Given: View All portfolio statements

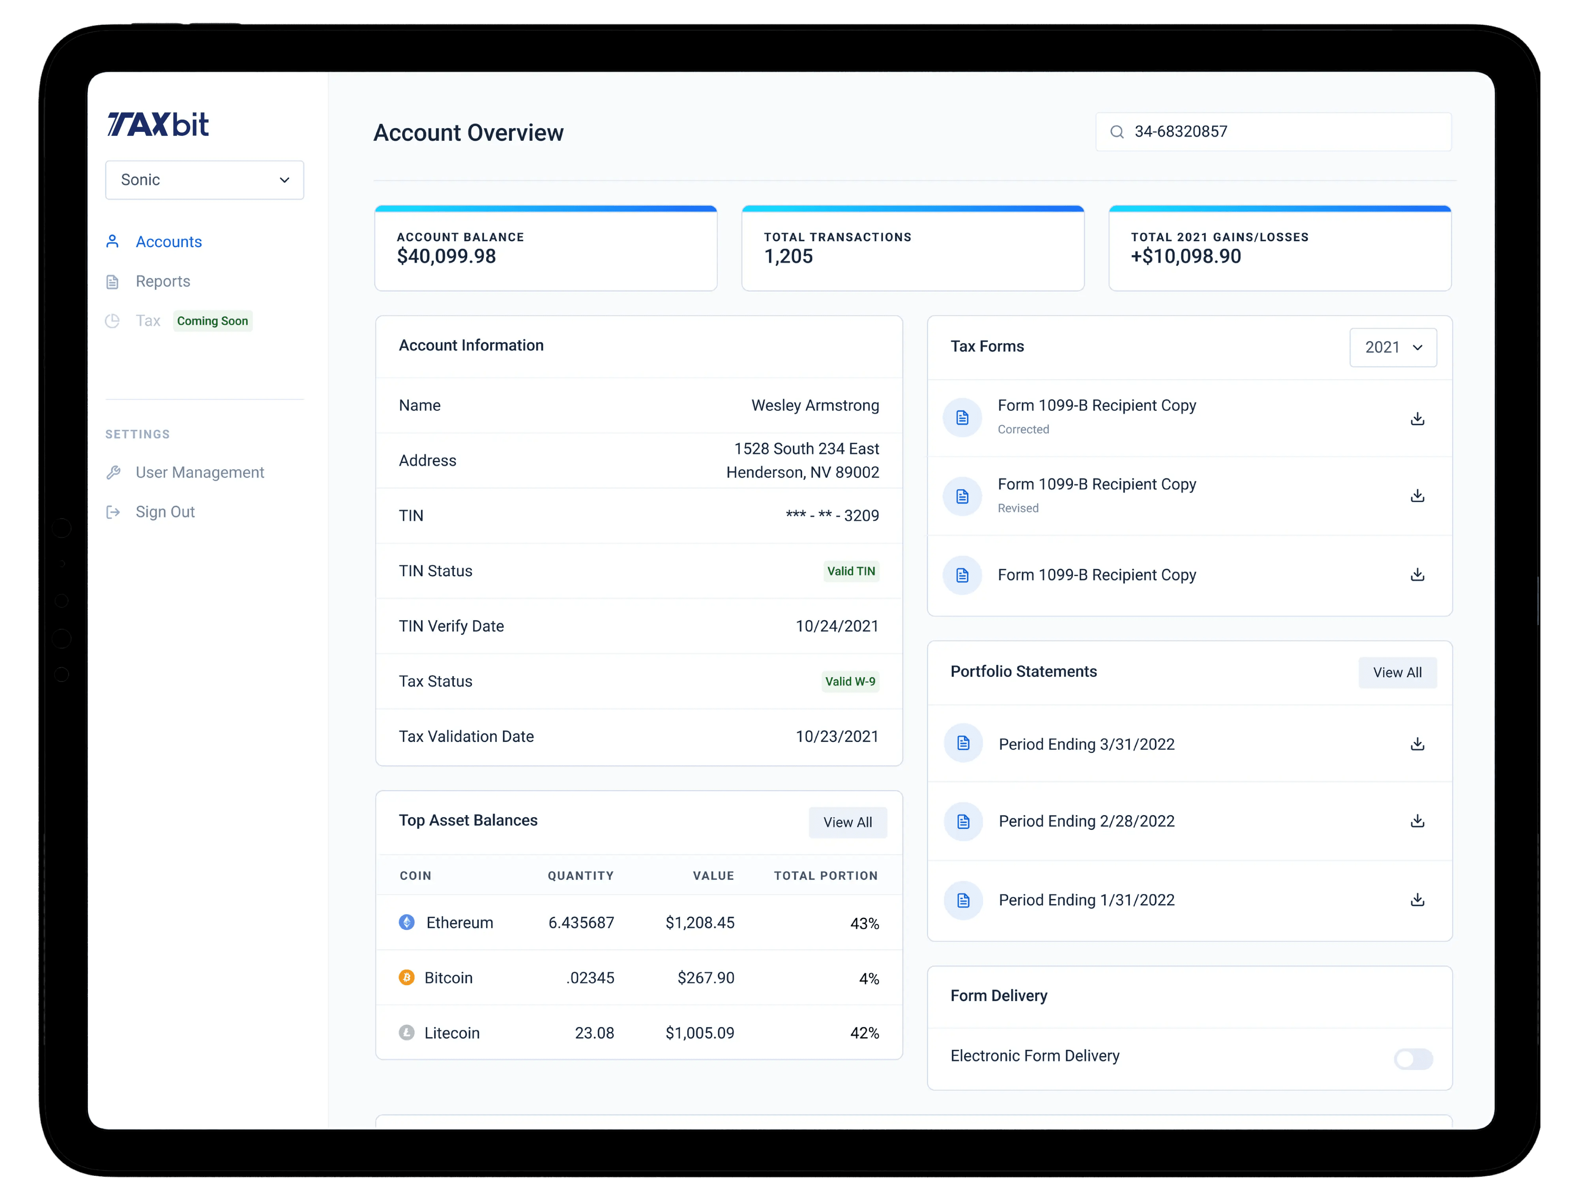Looking at the screenshot, I should click(1397, 673).
